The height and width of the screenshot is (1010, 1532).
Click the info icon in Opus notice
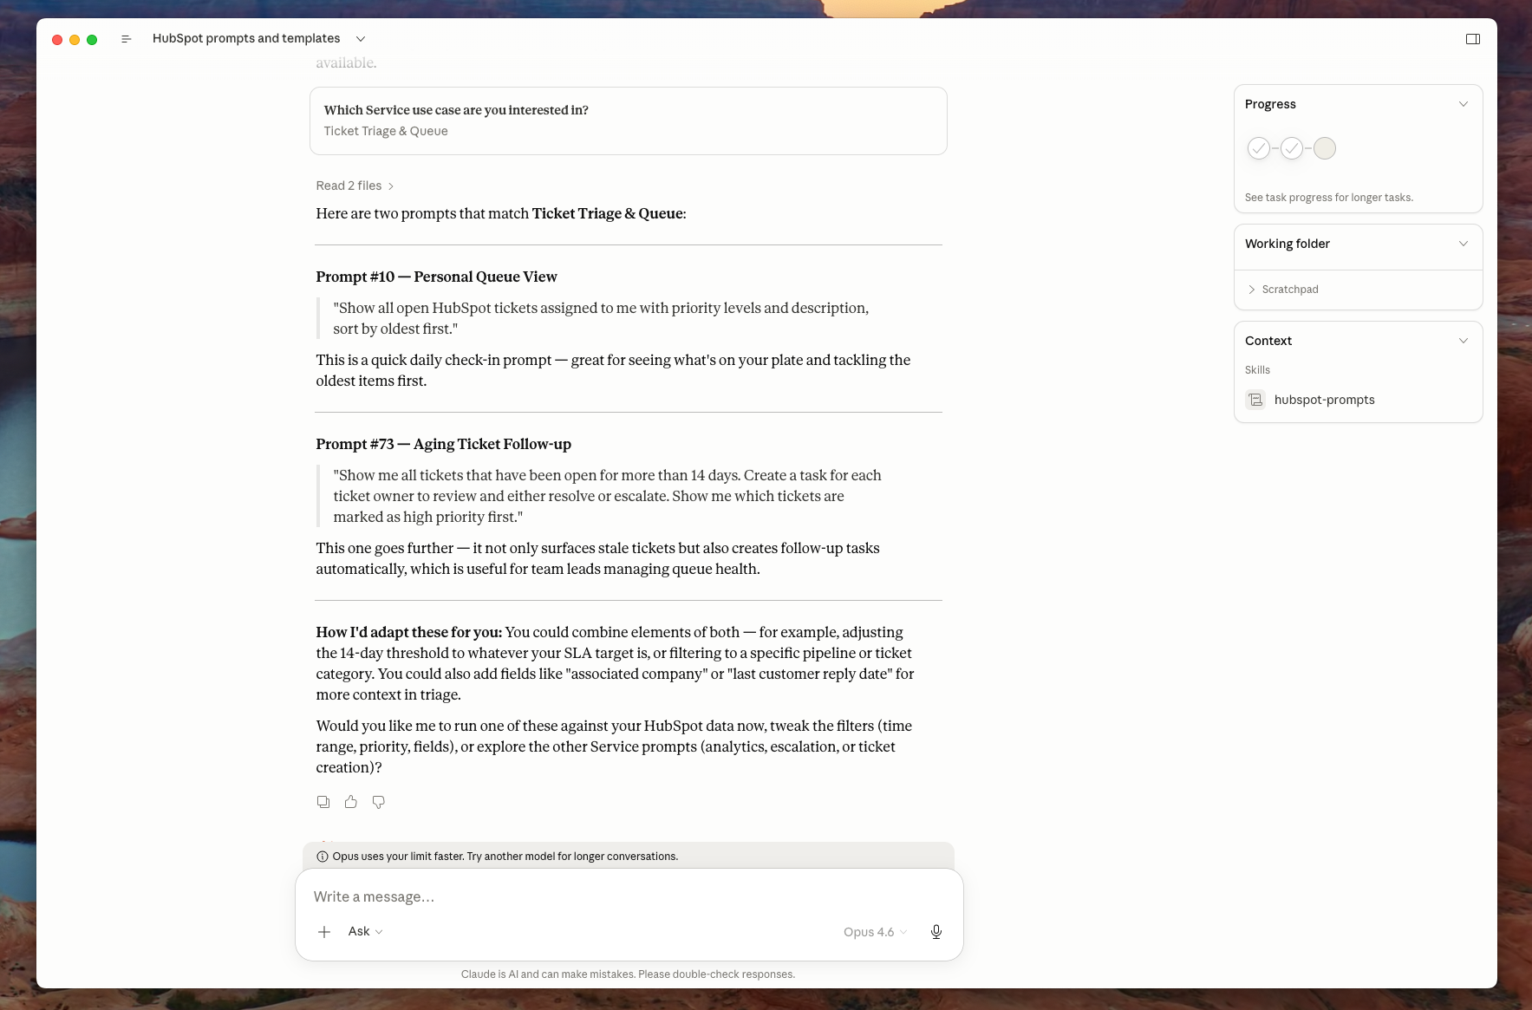click(323, 857)
